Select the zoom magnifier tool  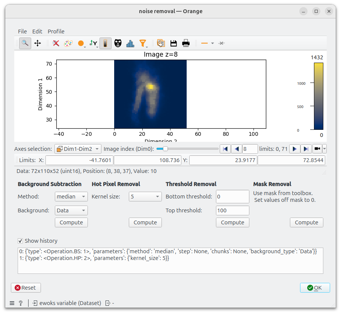click(x=25, y=43)
